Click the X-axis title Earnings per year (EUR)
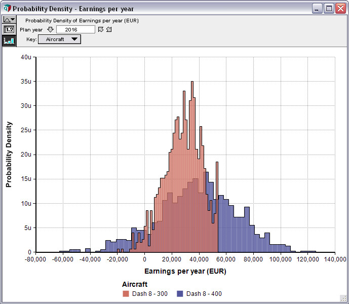Image resolution: width=349 pixels, height=304 pixels. (x=185, y=271)
